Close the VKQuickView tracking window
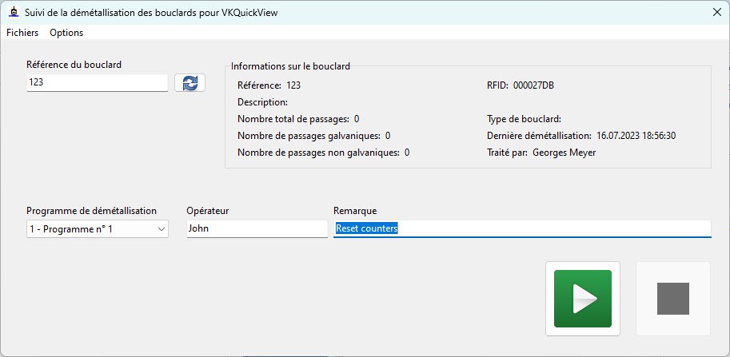730x357 pixels. click(716, 12)
